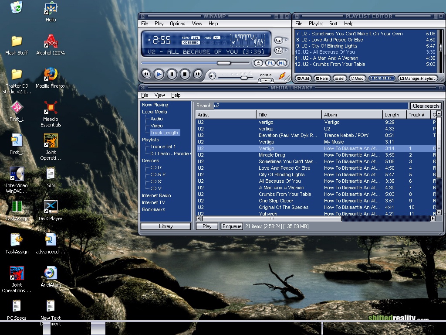Screen dimensions: 446x335
Task: Select the Alcohol 120% desktop icon
Action: tap(51, 45)
